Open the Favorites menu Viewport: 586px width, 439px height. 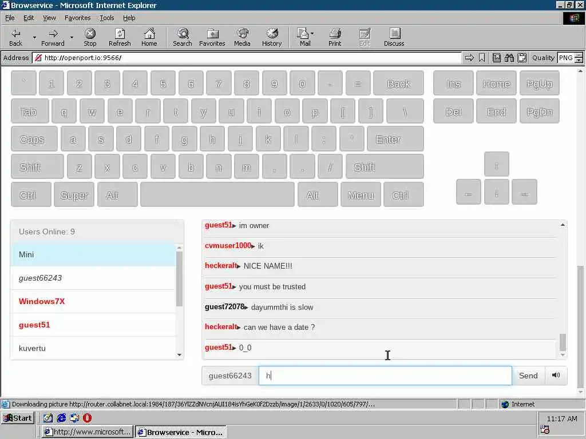click(77, 18)
